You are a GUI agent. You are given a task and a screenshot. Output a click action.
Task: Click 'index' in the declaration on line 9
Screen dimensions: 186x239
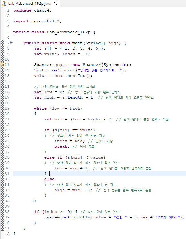[69, 54]
